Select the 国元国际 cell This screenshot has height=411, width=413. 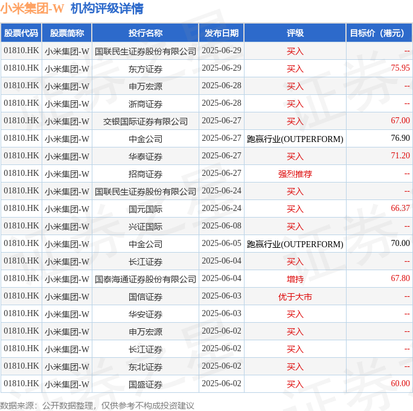click(146, 209)
